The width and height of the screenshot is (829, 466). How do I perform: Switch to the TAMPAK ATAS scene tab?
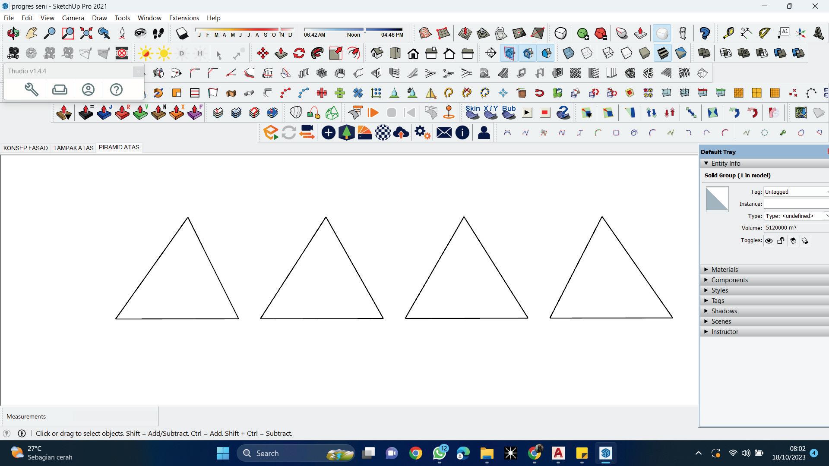[73, 148]
